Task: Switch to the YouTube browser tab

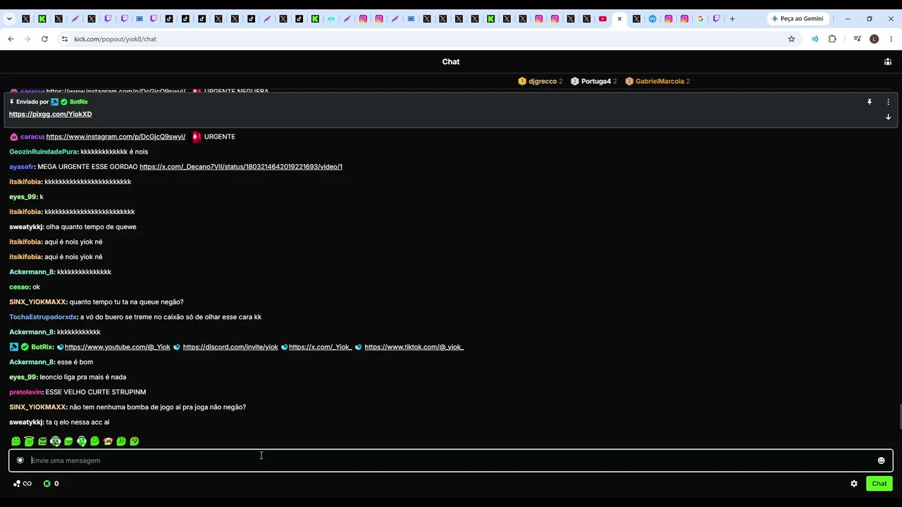Action: [603, 19]
